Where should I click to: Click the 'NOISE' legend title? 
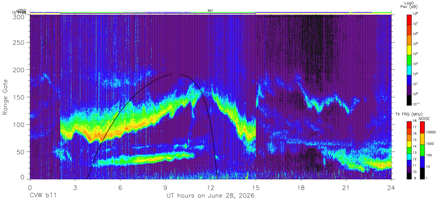point(424,119)
